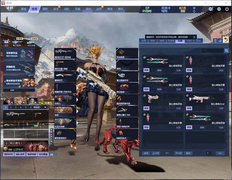Select the 重装利刃 melee slot
This screenshot has height=180, width=232.
point(65,76)
